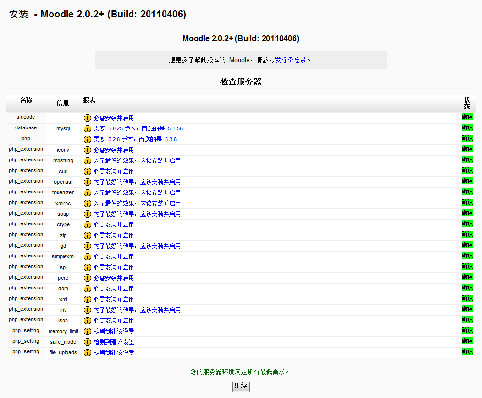This screenshot has height=398, width=482.
Task: Open the php version requirement link 5.2.8
Action: click(x=114, y=139)
